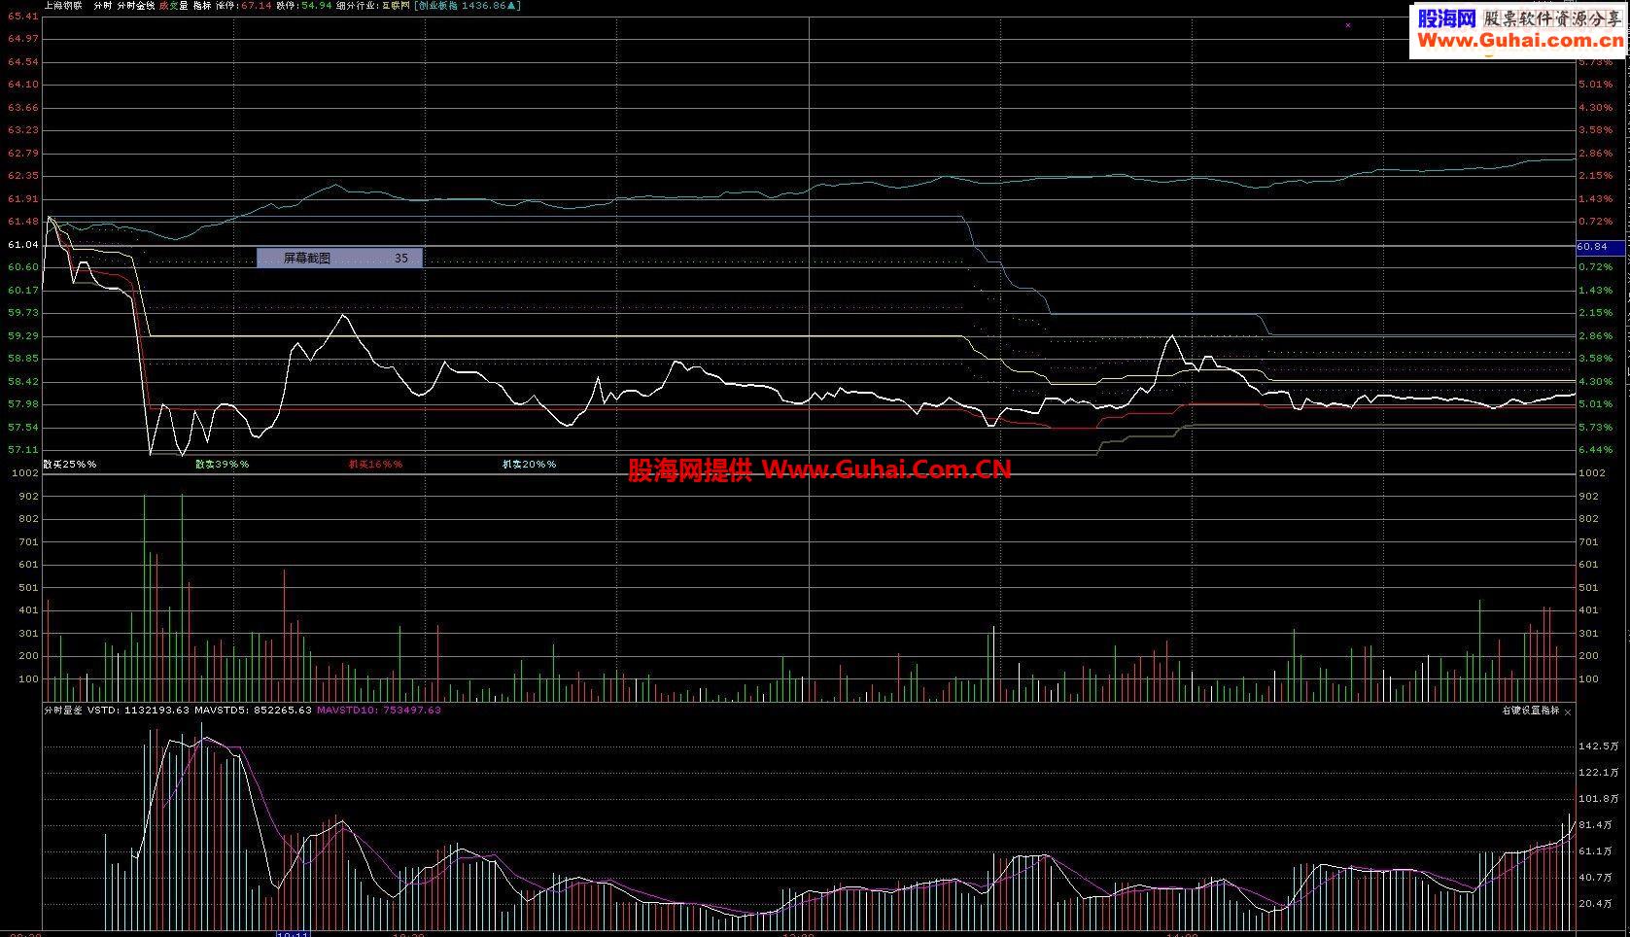
Task: Open the 指标 indicator menu in the header
Action: click(202, 5)
